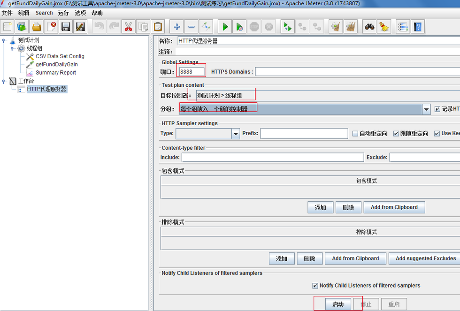Click the Prefix input field
Screen dimensions: 460x311
click(x=304, y=133)
